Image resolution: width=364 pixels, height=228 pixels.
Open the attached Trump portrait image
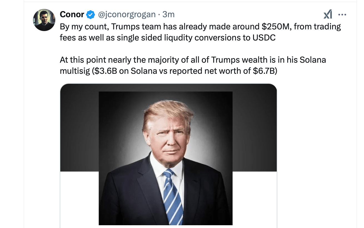point(165,158)
